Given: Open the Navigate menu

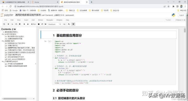Looking at the screenshot, I should coord(50,20).
